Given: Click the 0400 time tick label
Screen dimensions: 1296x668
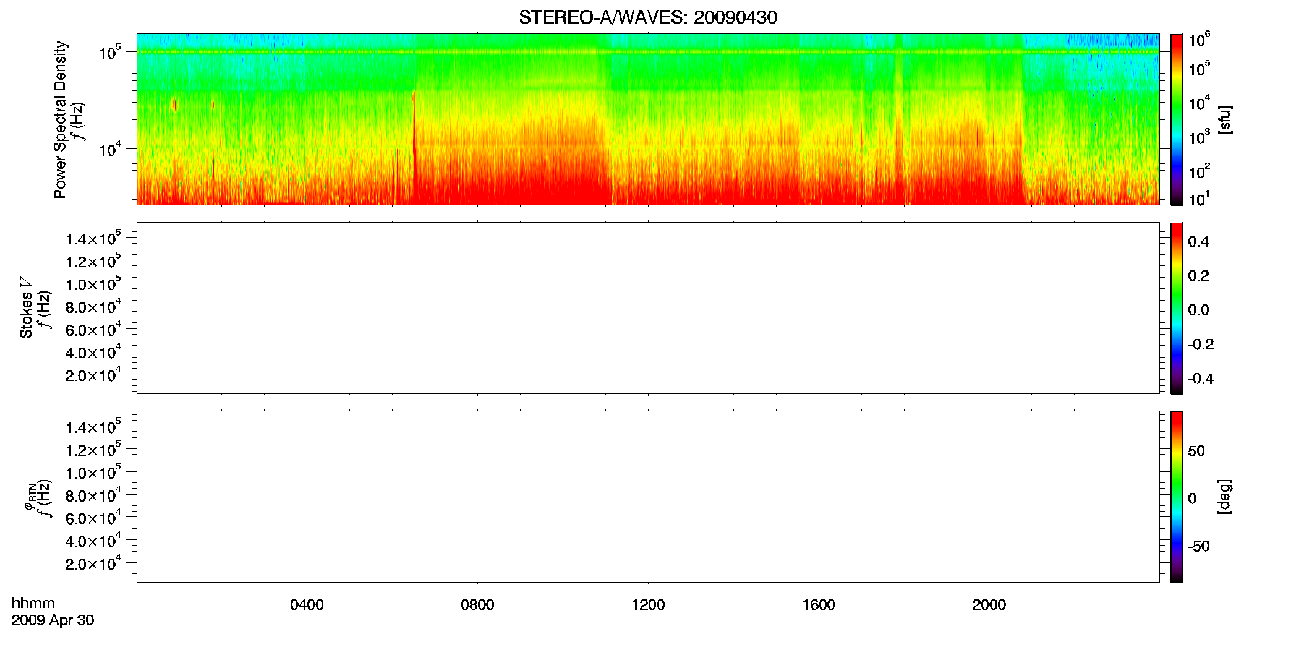Looking at the screenshot, I should point(307,605).
